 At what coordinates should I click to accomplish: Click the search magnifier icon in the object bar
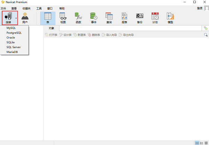(206, 35)
